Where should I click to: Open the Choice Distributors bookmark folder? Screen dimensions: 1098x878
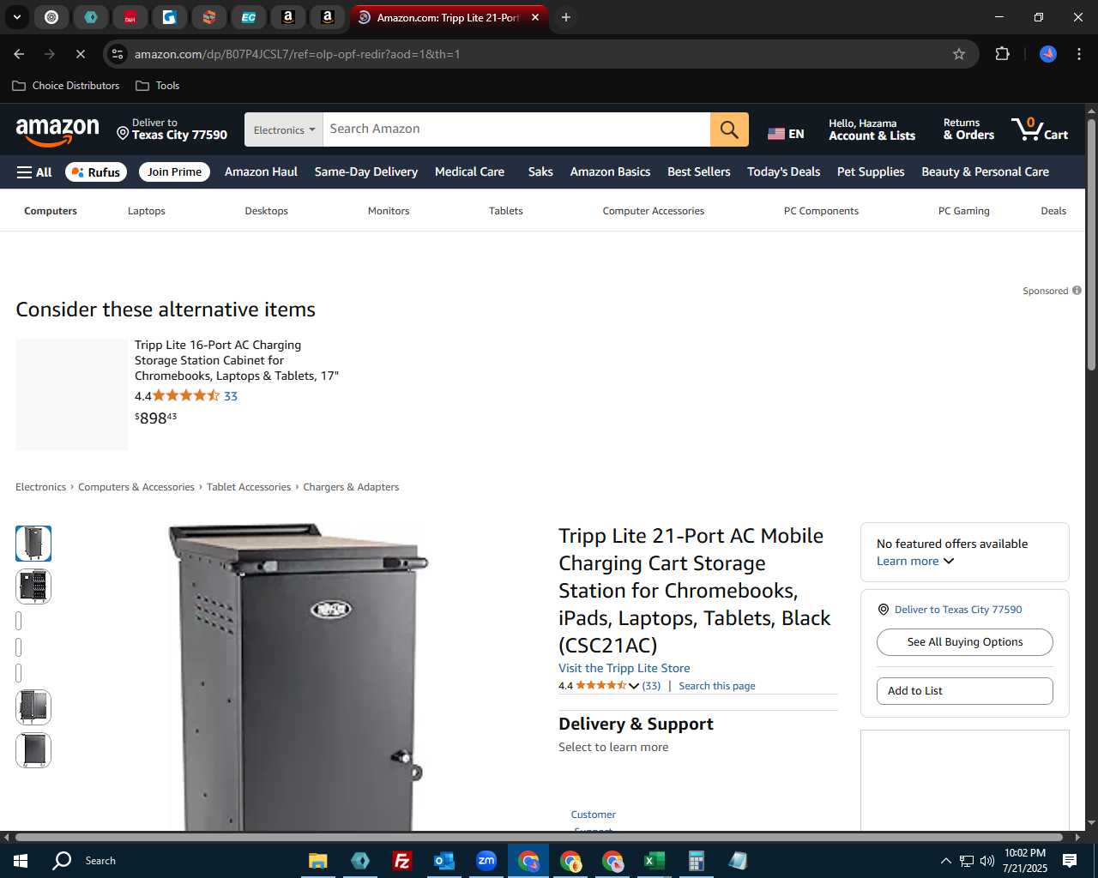(66, 86)
